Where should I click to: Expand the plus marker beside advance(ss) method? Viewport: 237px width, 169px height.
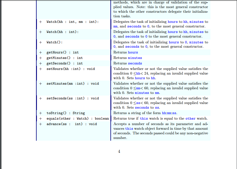coord(40,124)
